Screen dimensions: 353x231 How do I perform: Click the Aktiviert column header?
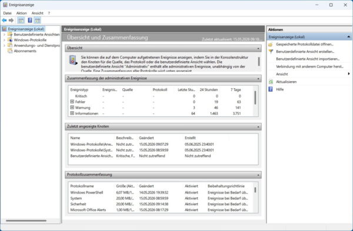(191, 186)
